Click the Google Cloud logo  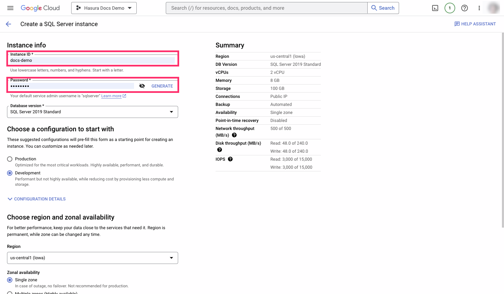40,8
